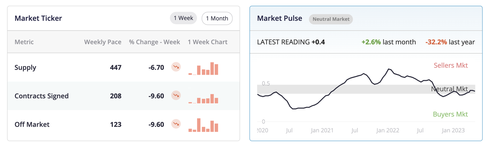Click the Buyers Mkt chart label
The width and height of the screenshot is (488, 148).
point(450,114)
